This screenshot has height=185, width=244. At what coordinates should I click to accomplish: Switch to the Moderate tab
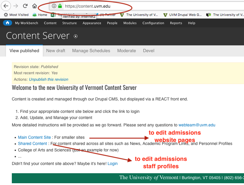pyautogui.click(x=126, y=51)
